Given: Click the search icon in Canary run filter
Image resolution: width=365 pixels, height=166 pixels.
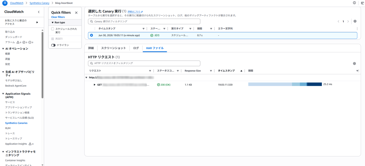Looking at the screenshot, I should (x=92, y=22).
